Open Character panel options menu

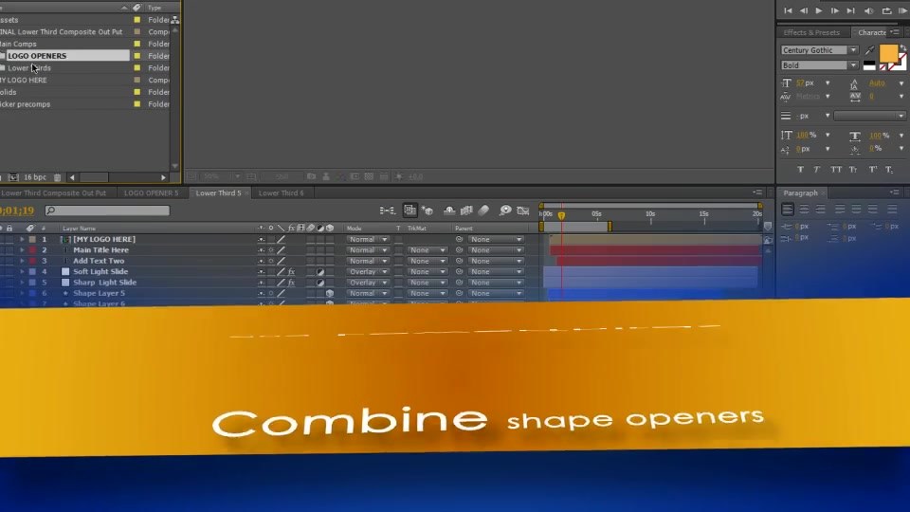point(895,32)
